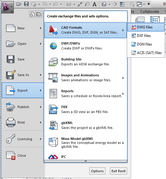Show Recent Documents list icon
The image size is (166, 179).
[x=32, y=14]
